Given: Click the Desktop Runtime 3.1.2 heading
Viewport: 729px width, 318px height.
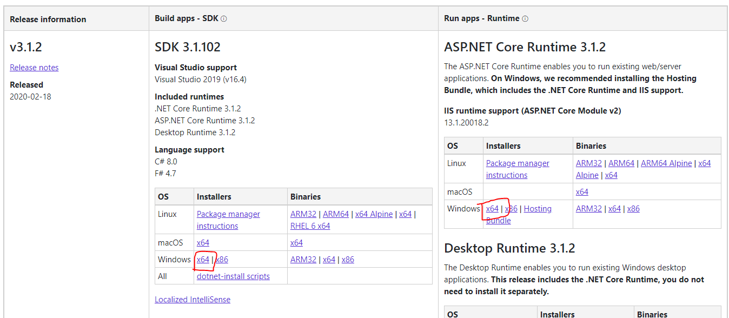Looking at the screenshot, I should point(509,249).
